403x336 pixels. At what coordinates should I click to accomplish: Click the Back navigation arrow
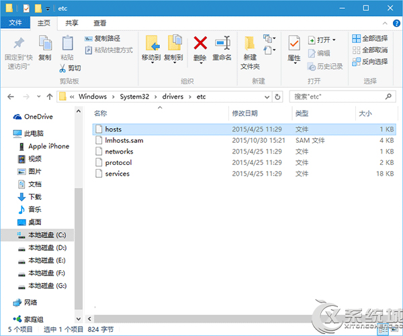pos(11,97)
